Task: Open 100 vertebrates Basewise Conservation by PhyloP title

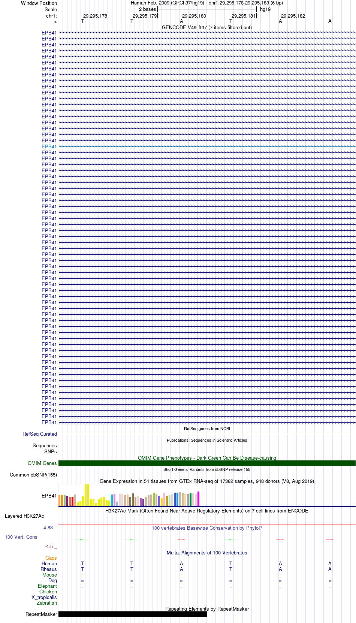Action: pos(207,528)
